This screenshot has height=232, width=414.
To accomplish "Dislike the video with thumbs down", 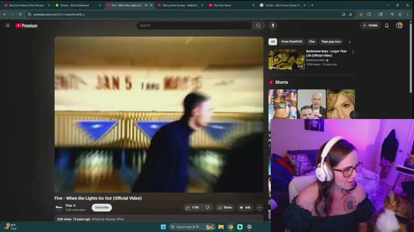I will click(207, 208).
